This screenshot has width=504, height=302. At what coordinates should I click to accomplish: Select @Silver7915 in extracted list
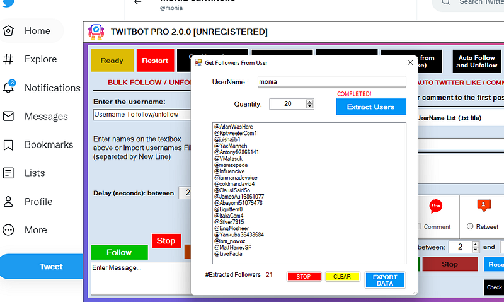tap(229, 222)
